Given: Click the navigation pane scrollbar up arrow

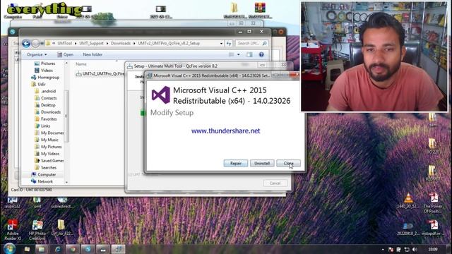Looking at the screenshot, I should (66, 63).
